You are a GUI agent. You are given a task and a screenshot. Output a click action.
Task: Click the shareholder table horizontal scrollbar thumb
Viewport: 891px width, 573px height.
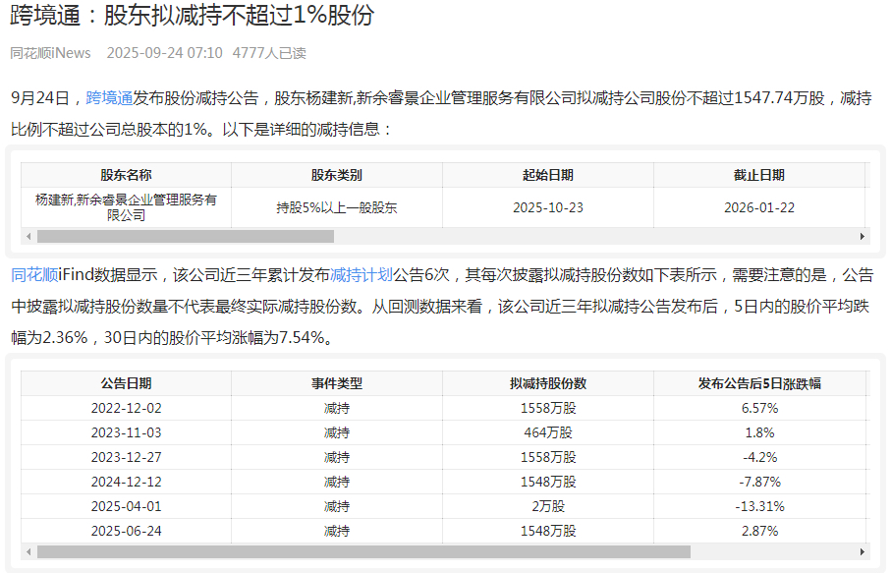[x=186, y=236]
